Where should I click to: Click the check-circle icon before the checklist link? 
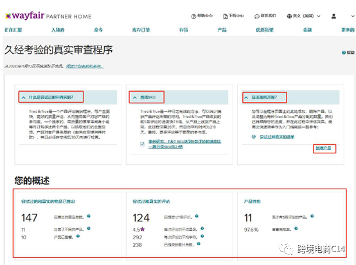click(x=254, y=137)
